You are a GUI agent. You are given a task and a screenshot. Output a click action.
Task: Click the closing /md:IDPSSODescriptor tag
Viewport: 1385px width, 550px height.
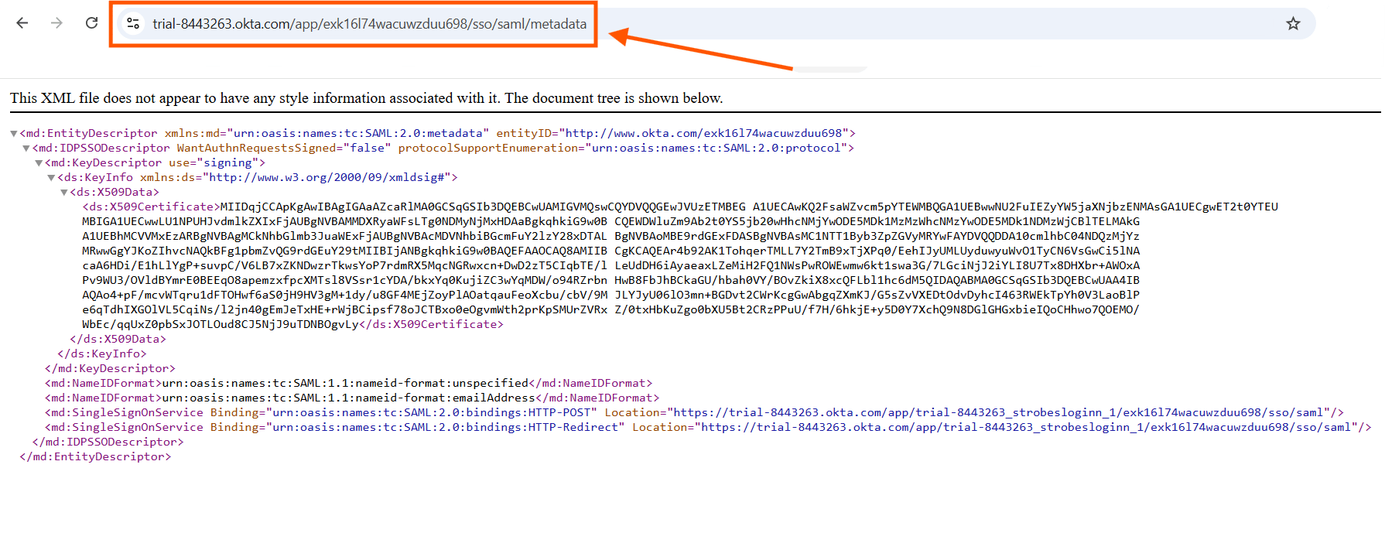pos(108,442)
